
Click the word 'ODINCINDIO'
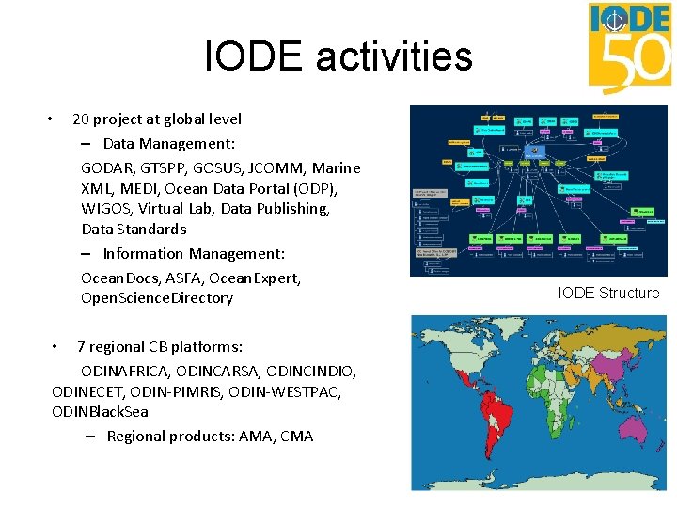(309, 372)
